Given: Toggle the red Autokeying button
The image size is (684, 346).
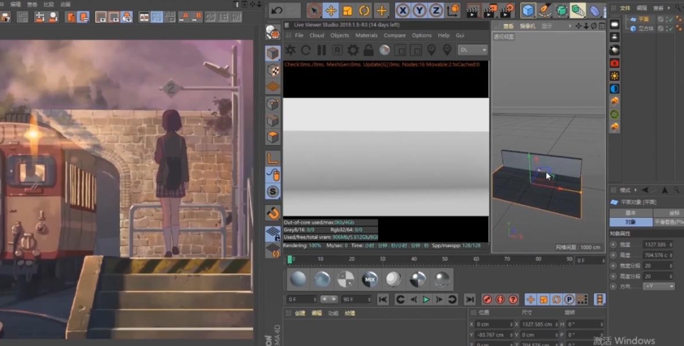Looking at the screenshot, I should [500, 299].
